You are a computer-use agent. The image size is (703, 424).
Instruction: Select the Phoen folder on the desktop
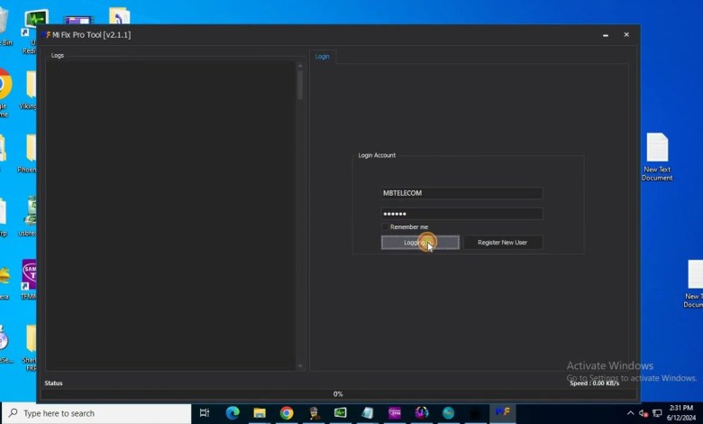coord(29,153)
